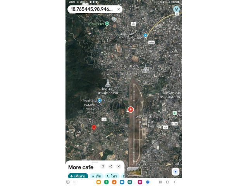Tap the leftmost icon on the taskbar
The image size is (248, 186).
pos(68,182)
